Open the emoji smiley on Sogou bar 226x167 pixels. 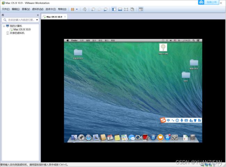point(177,120)
